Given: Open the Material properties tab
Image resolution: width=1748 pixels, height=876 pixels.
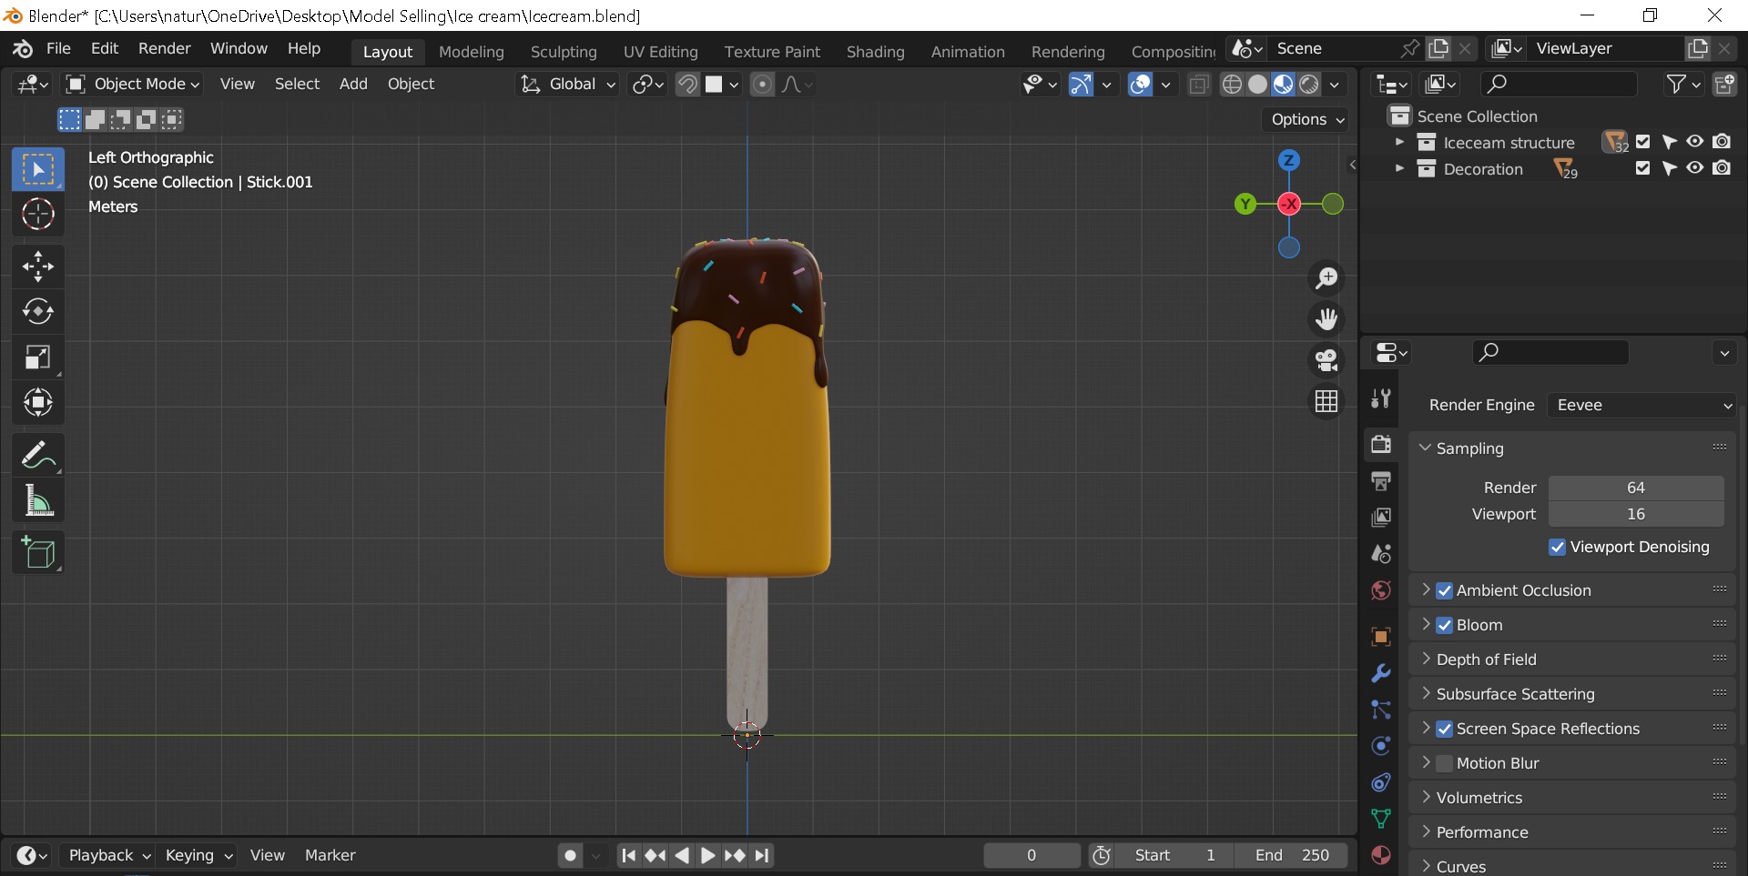Looking at the screenshot, I should [1381, 855].
